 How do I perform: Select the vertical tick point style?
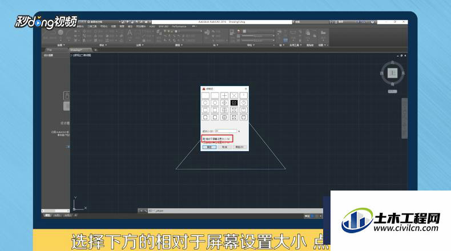point(244,95)
